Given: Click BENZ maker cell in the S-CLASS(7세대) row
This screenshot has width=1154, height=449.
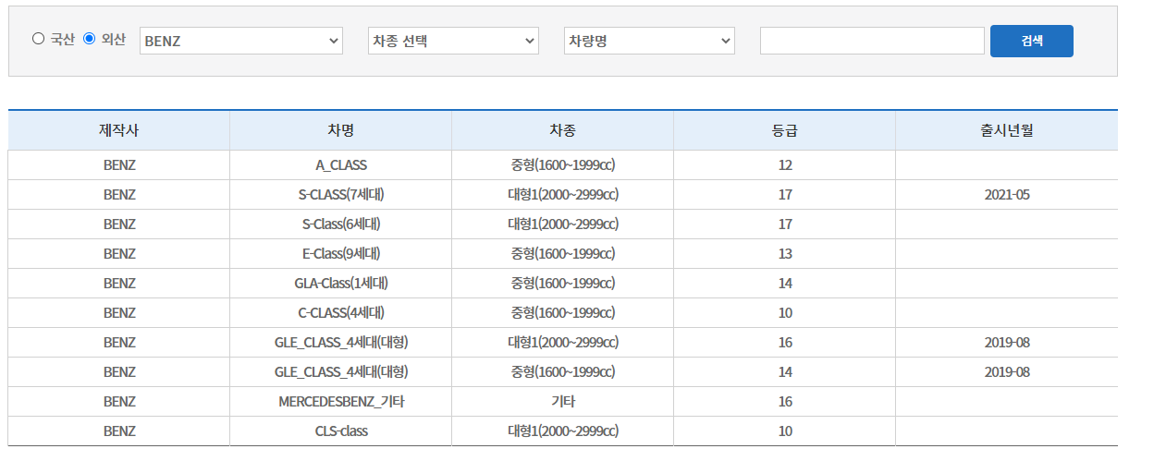Looking at the screenshot, I should coord(119,195).
